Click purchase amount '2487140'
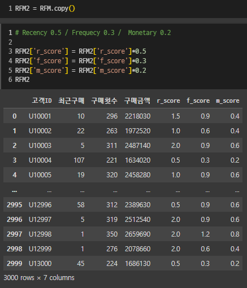The width and height of the screenshot is (247, 288). tap(137, 146)
